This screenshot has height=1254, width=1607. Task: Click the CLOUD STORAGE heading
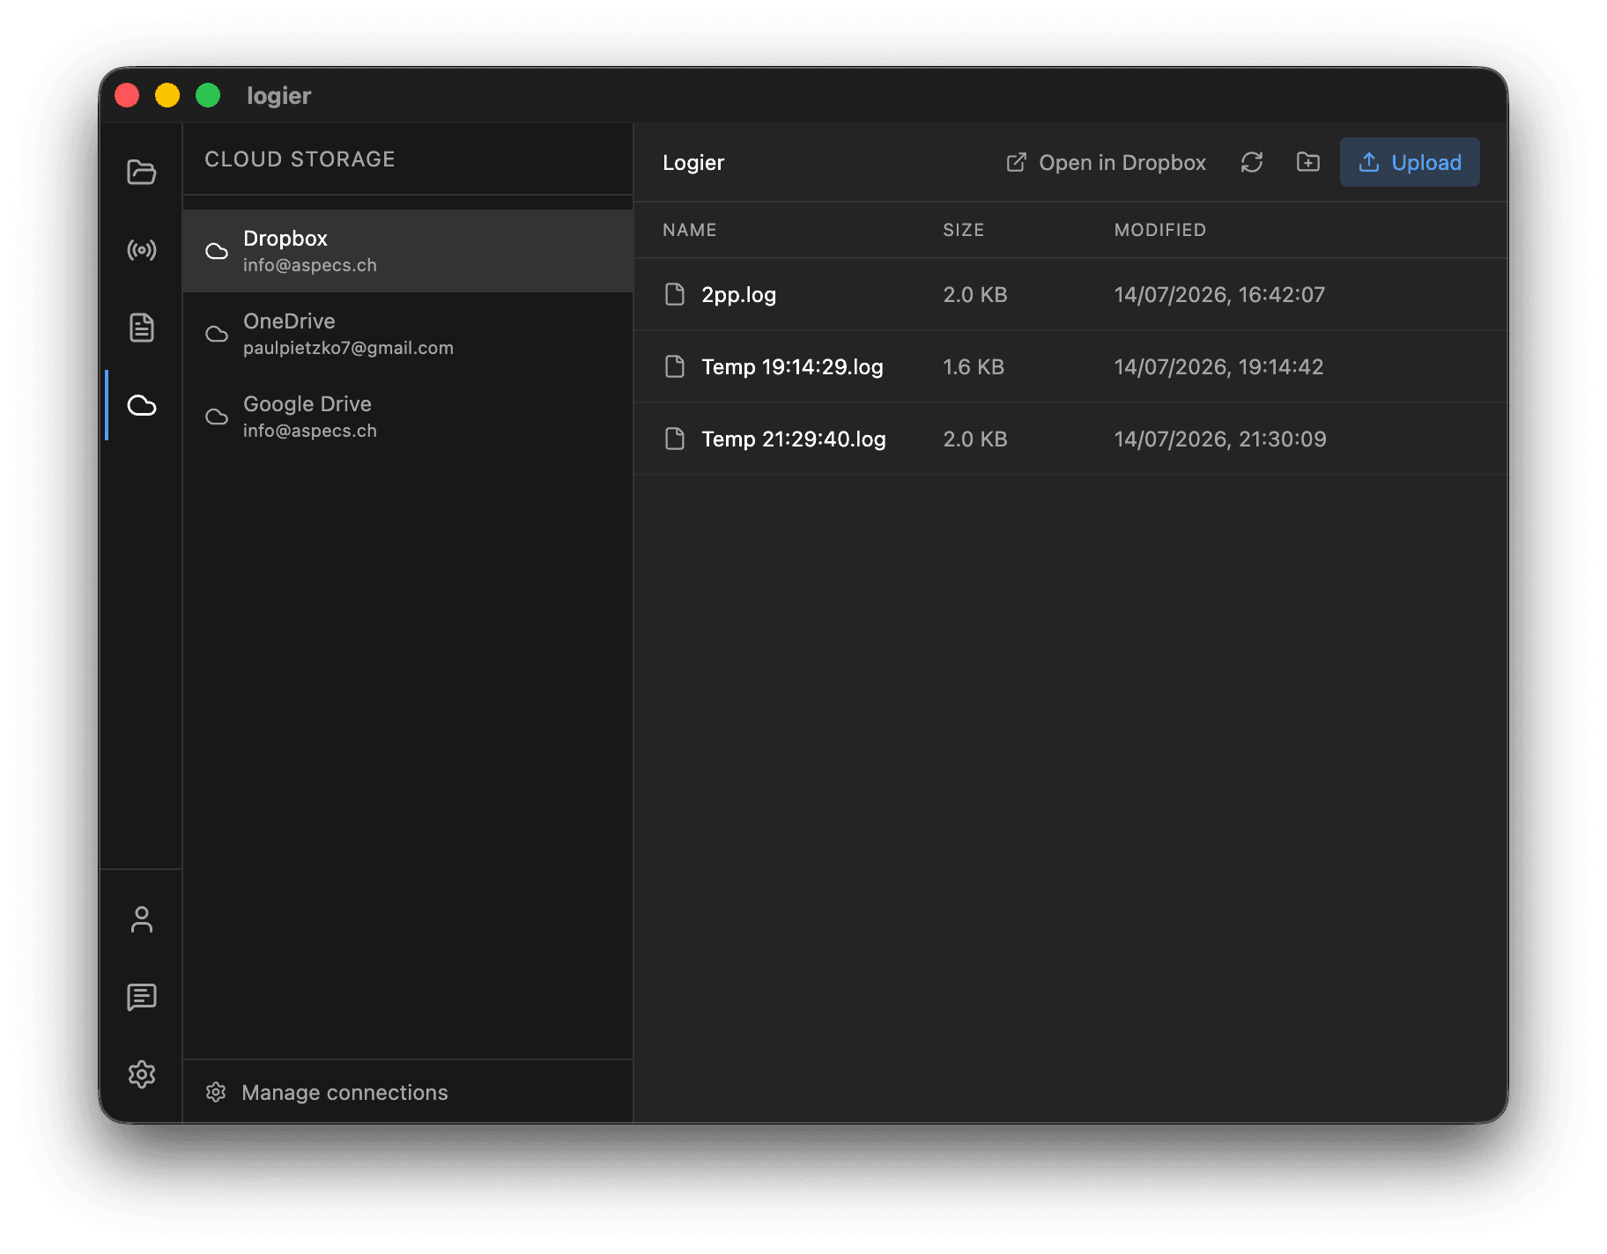[300, 159]
